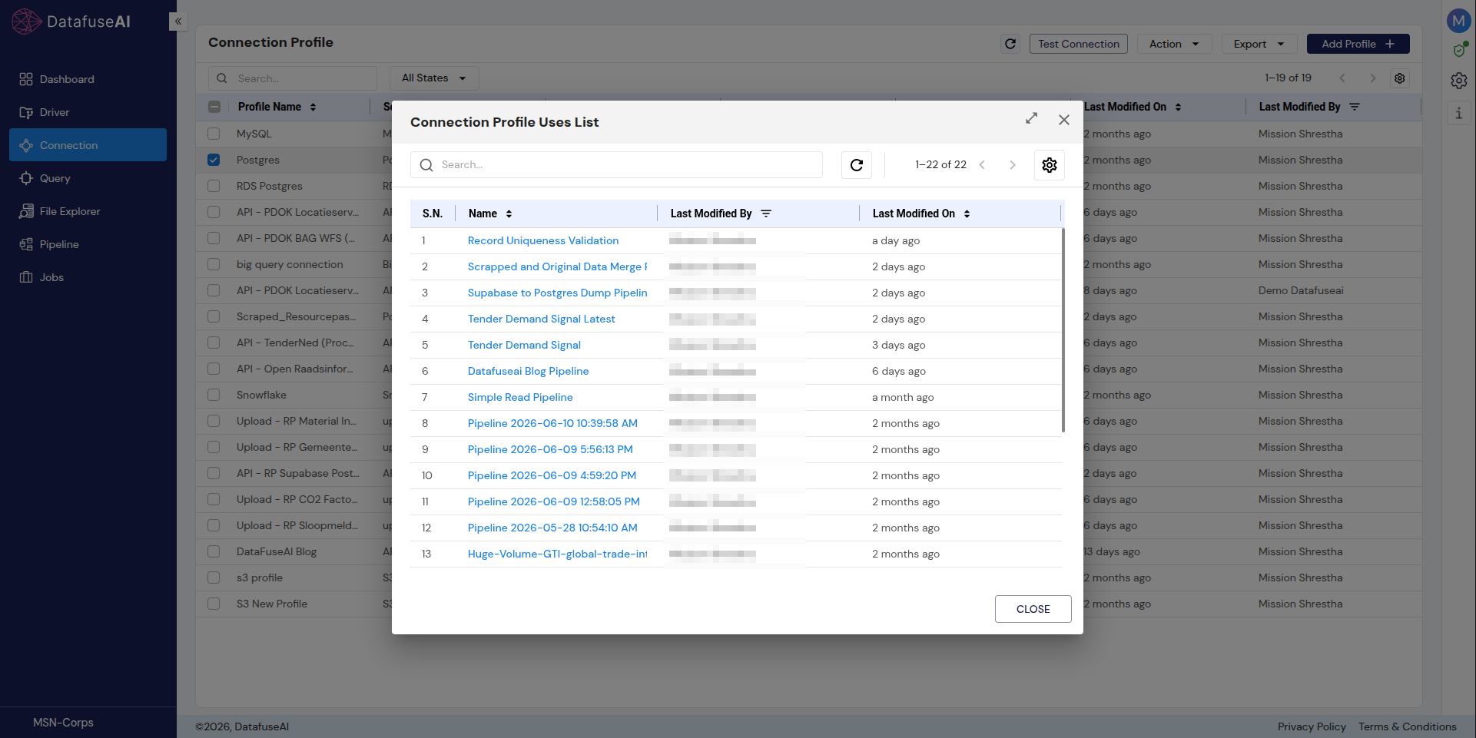Check the RDS Postgres profile checkbox
This screenshot has width=1476, height=738.
click(214, 186)
